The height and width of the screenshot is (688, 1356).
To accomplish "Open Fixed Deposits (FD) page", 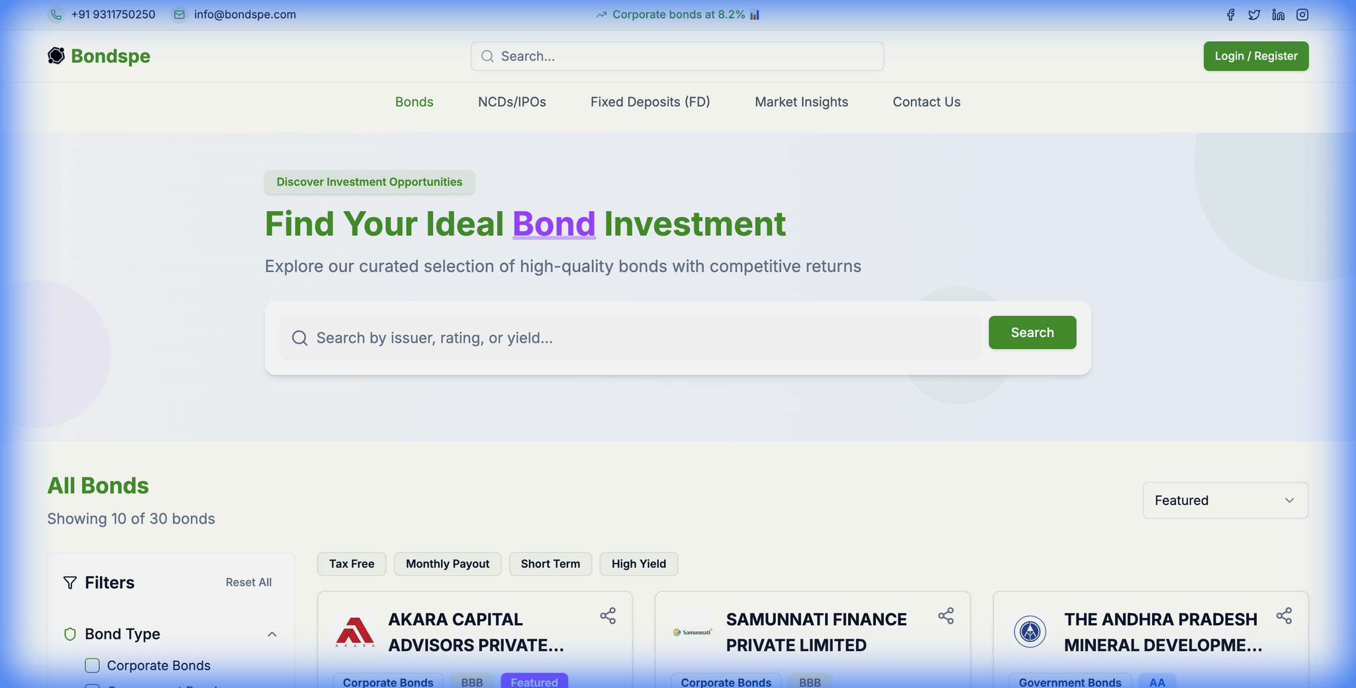I will pos(650,102).
